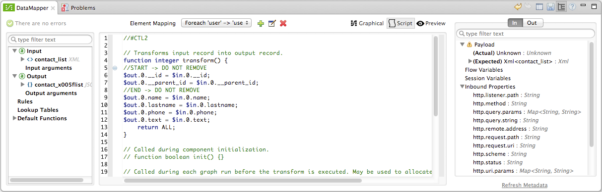Collapse the Output tree node
602x192 pixels.
pyautogui.click(x=15, y=76)
